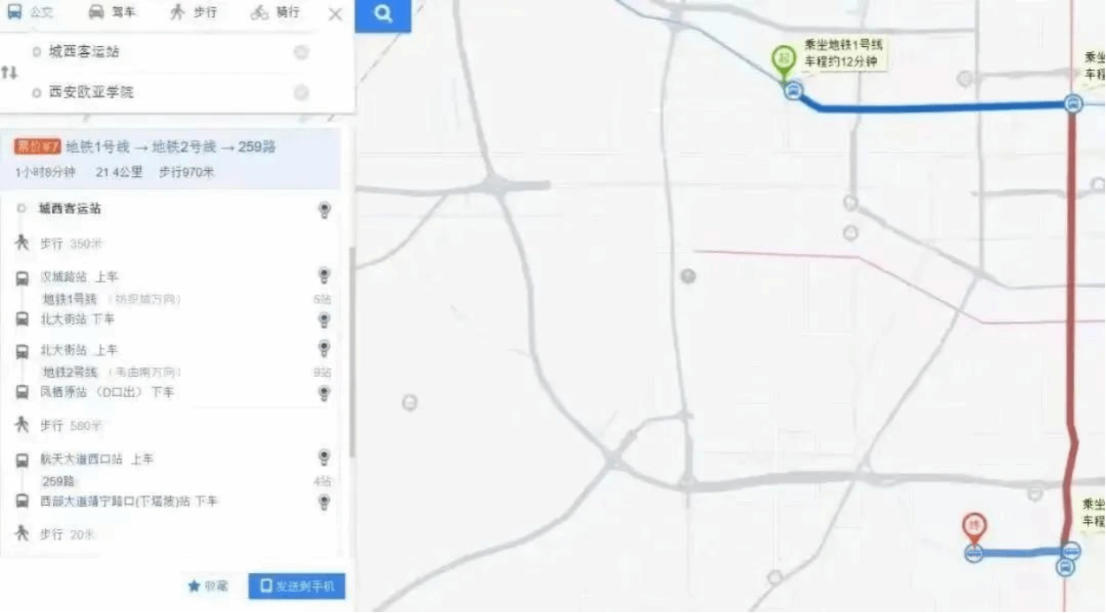The image size is (1106, 613).
Task: Expand 259路 4站 stop list
Action: [322, 481]
